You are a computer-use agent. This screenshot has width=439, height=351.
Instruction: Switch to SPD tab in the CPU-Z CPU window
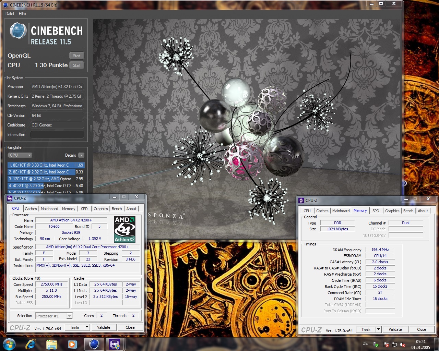(84, 209)
